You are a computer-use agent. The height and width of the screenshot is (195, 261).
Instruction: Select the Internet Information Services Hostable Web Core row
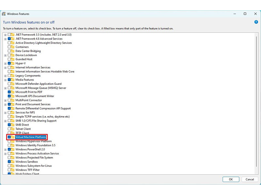[45, 71]
